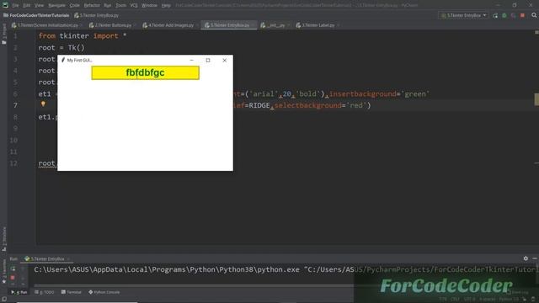Select 5.Tkinter EntryBox tab in Run panel
539x303 pixels.
[x=47, y=258]
